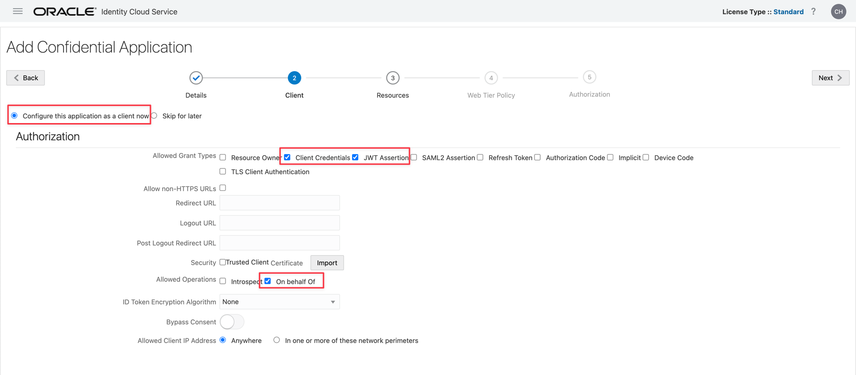Select the network perimeters radio option
This screenshot has width=856, height=375.
(277, 340)
